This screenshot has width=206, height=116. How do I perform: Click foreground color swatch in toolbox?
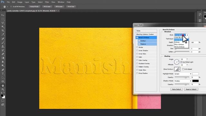(x=2, y=96)
